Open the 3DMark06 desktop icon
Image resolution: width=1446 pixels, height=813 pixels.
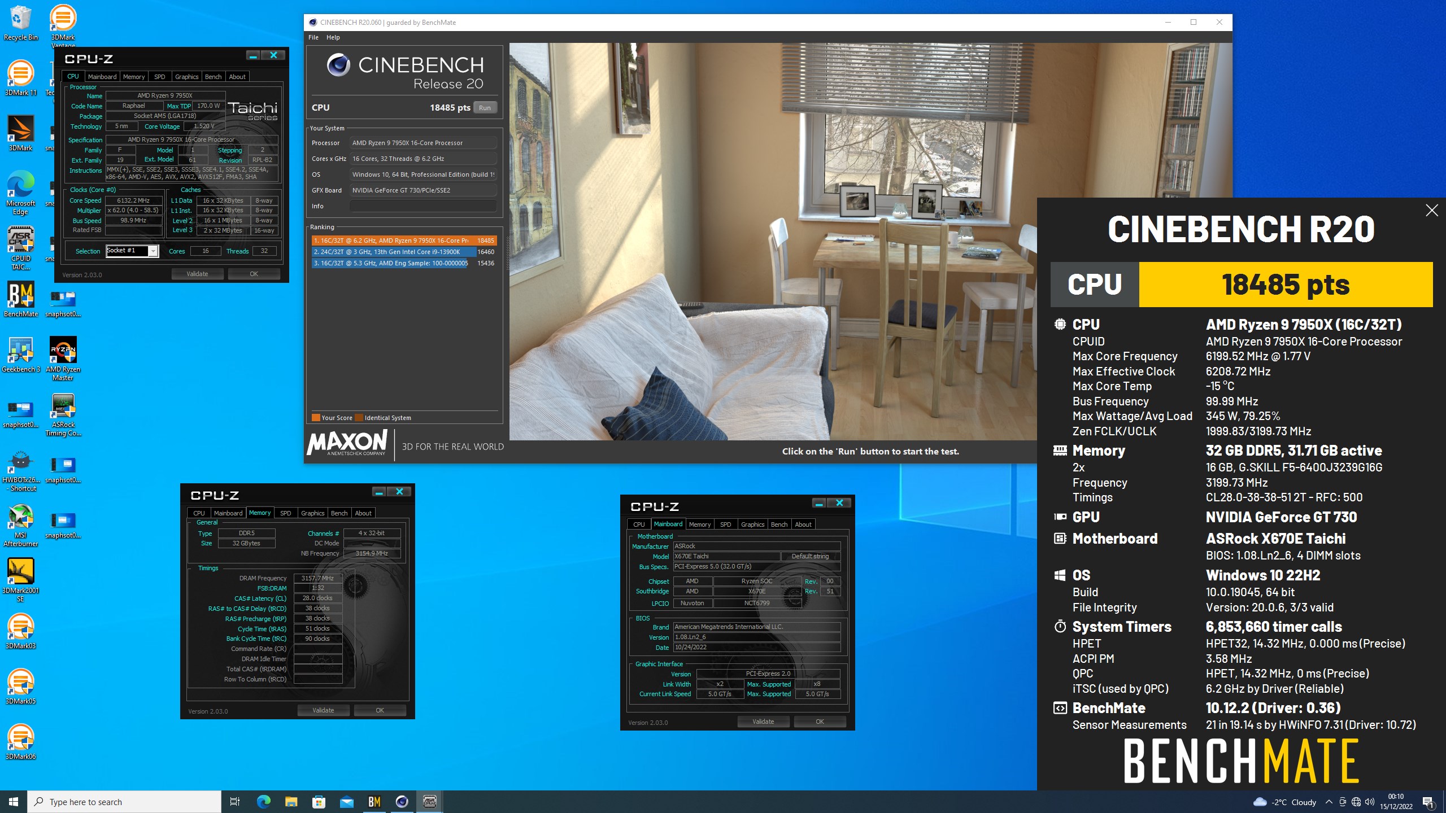tap(20, 742)
